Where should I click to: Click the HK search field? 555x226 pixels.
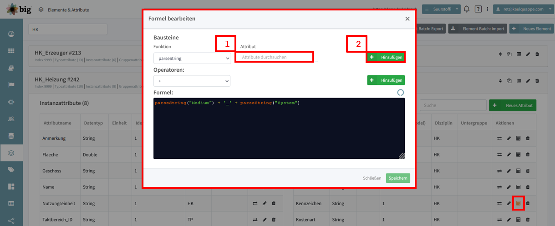pos(68,29)
